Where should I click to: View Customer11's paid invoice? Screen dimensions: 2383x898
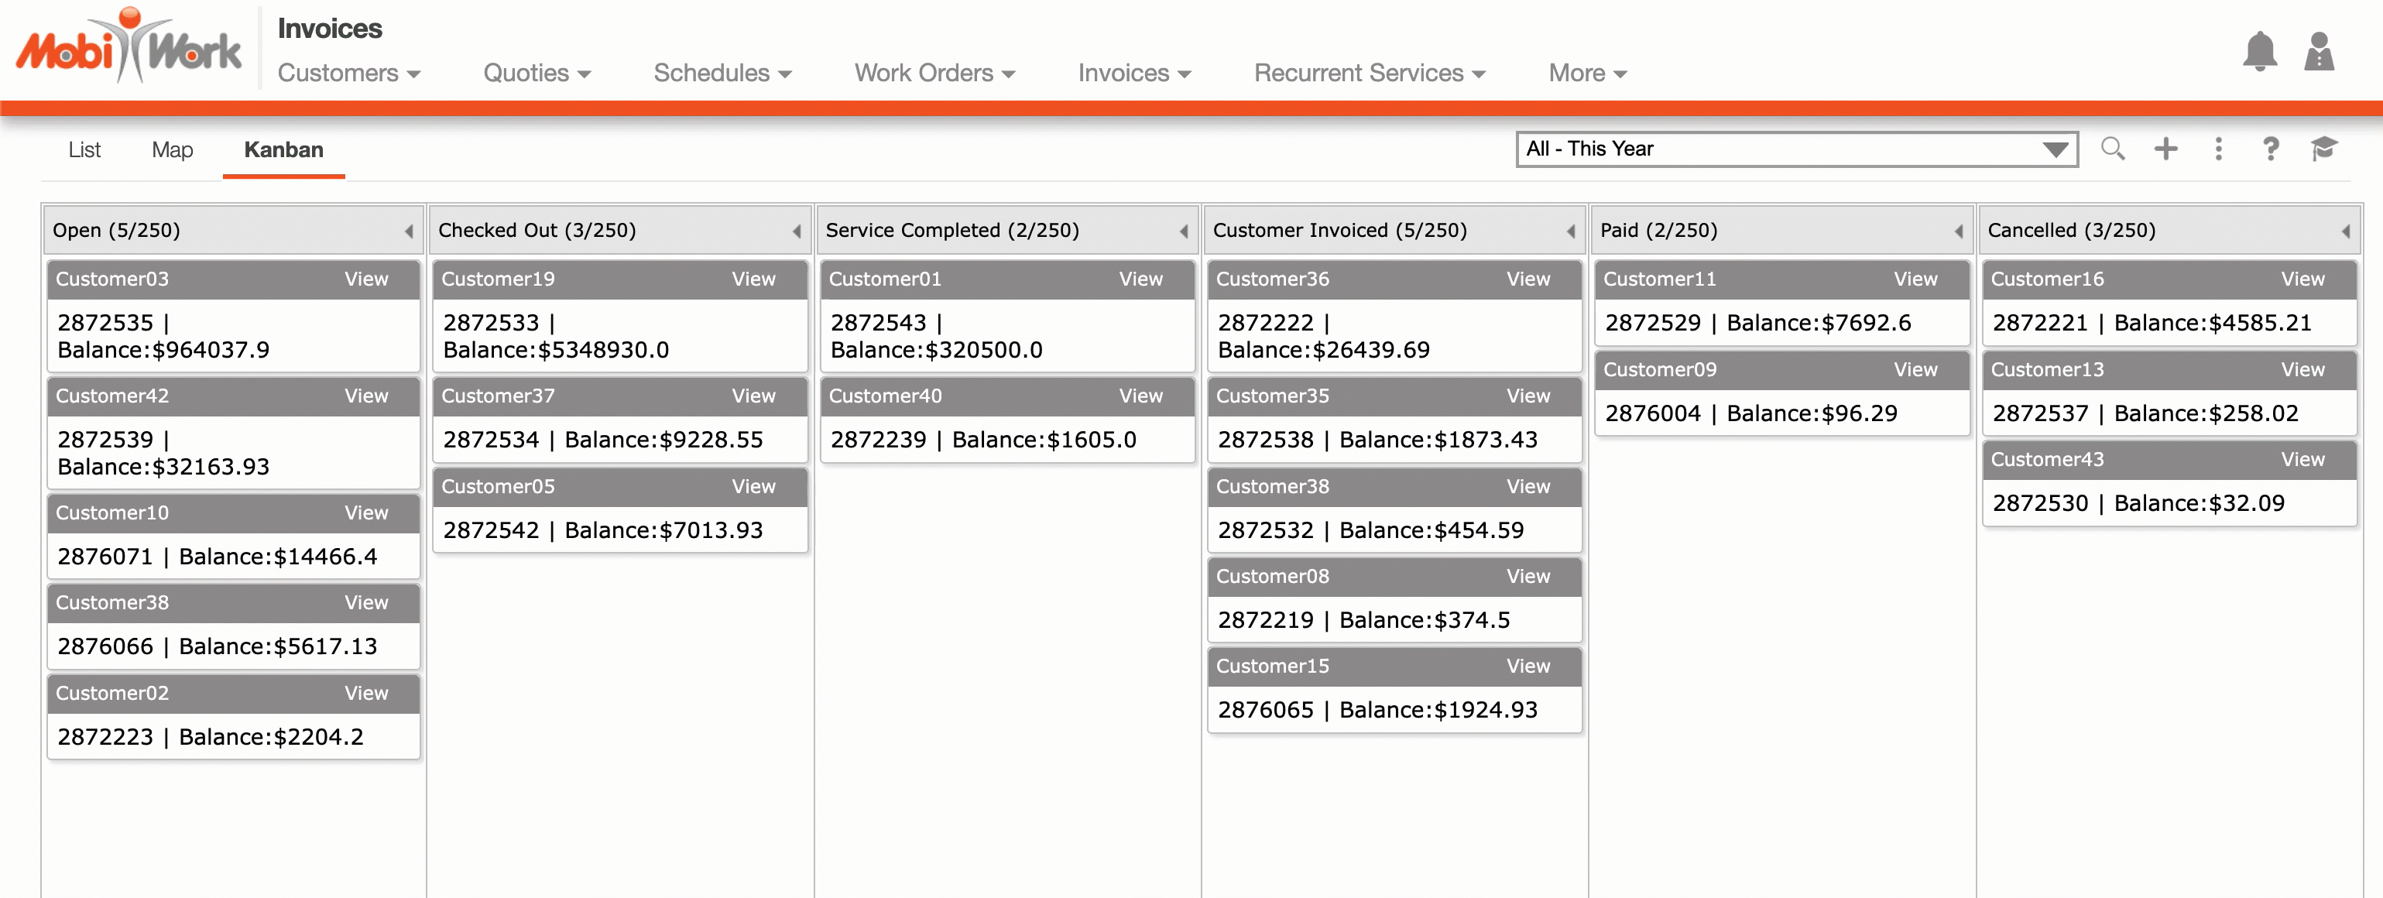point(1915,279)
